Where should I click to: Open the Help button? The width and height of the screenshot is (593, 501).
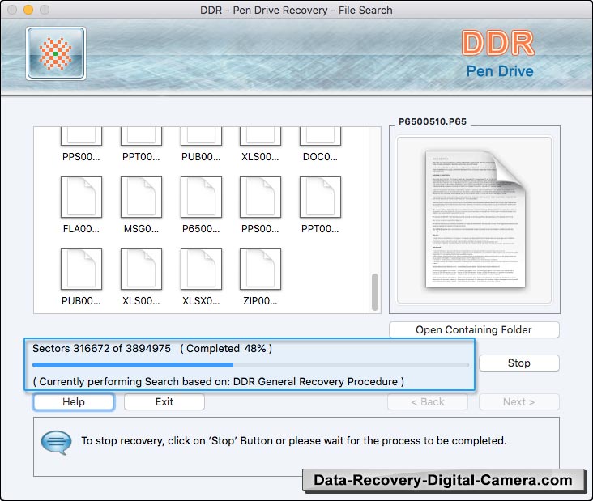pyautogui.click(x=74, y=401)
